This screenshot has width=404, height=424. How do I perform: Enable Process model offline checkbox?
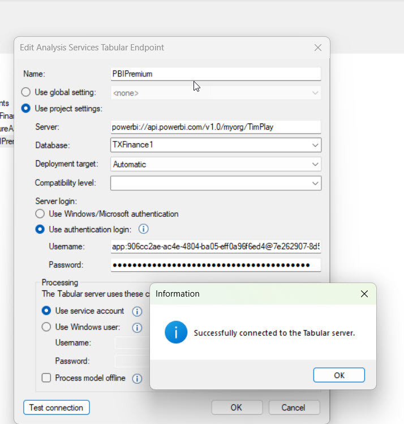(46, 378)
